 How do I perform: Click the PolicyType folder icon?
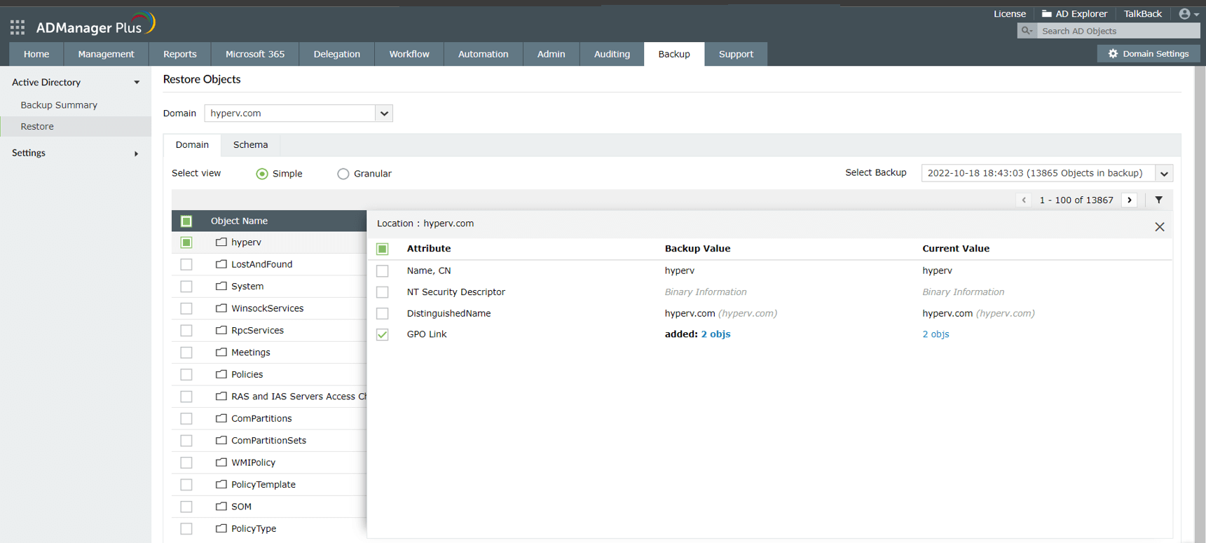pyautogui.click(x=221, y=528)
